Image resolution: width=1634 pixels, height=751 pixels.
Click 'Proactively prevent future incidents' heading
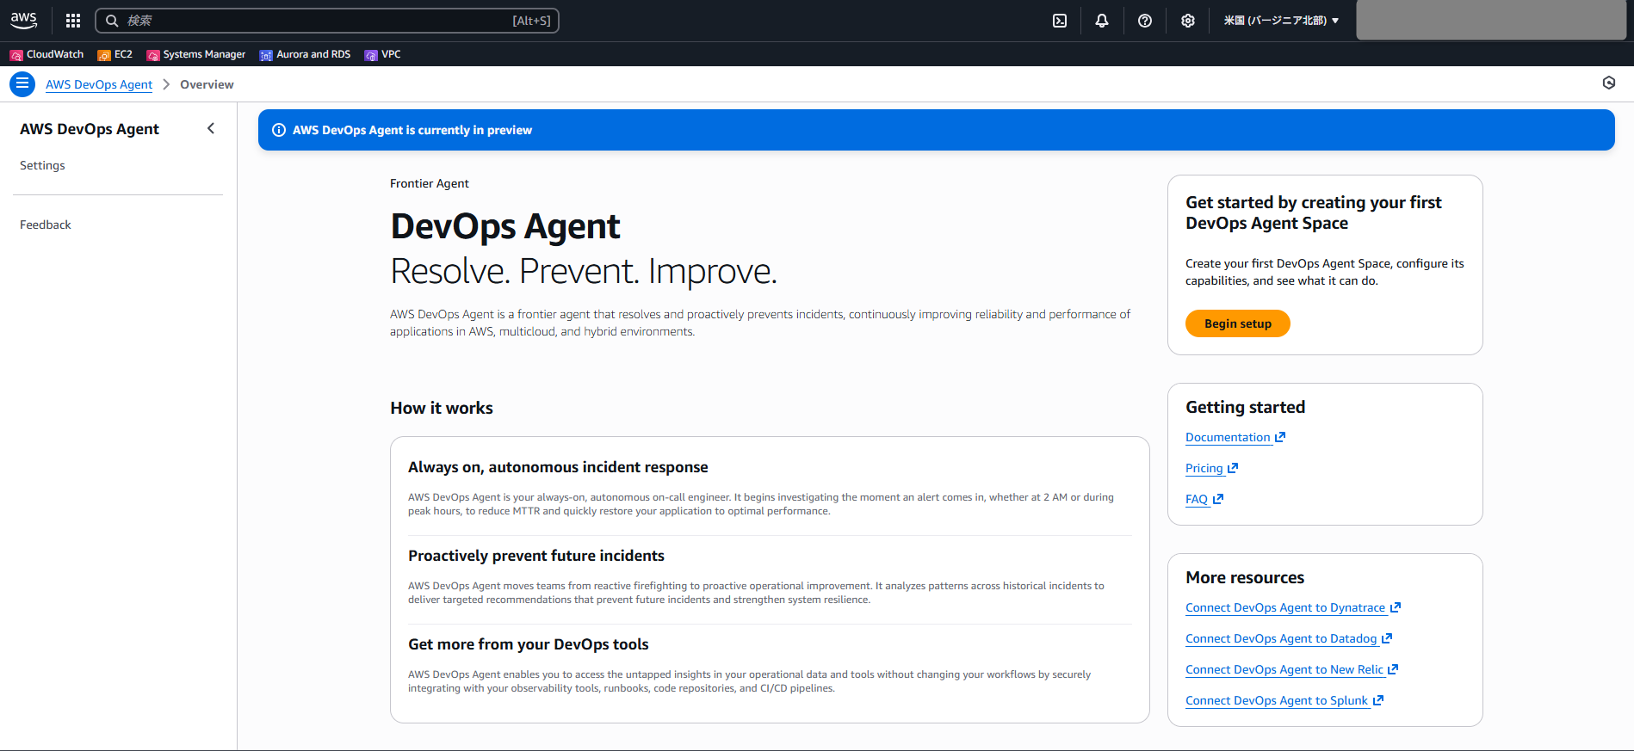[x=536, y=556]
